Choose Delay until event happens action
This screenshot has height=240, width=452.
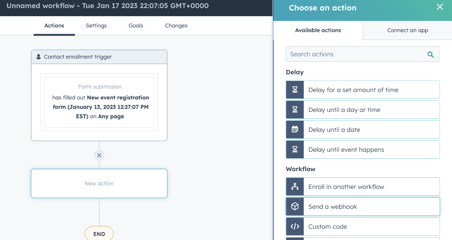(x=363, y=149)
